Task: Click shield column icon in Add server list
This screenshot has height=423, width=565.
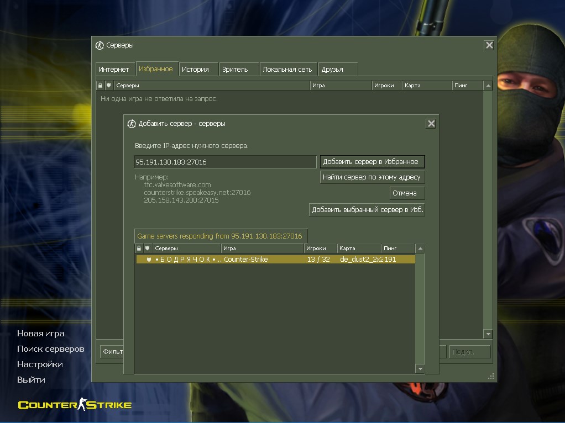Action: tap(148, 248)
